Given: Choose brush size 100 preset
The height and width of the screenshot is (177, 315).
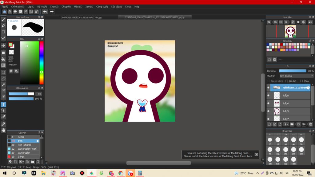Looking at the screenshot, I should [x=278, y=150].
